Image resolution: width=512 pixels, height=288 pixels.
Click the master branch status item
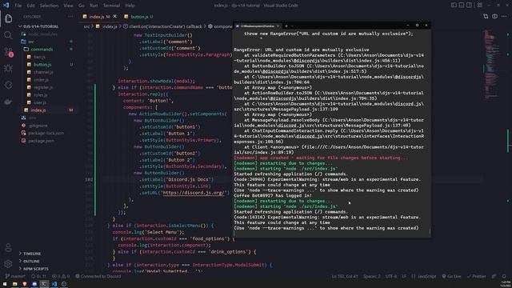click(x=15, y=276)
